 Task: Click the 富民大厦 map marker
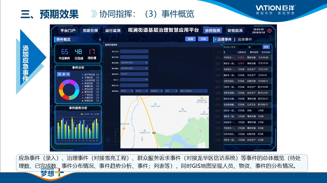coord(121,124)
